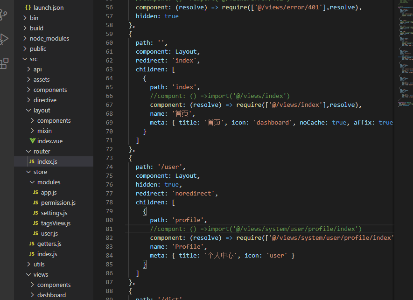Open the Run and Debug icon
This screenshot has height=300, width=413.
4,39
